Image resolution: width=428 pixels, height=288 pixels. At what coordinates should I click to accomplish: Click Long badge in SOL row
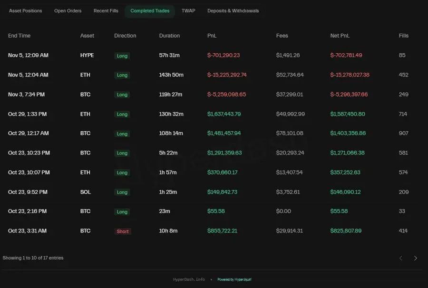tap(122, 192)
